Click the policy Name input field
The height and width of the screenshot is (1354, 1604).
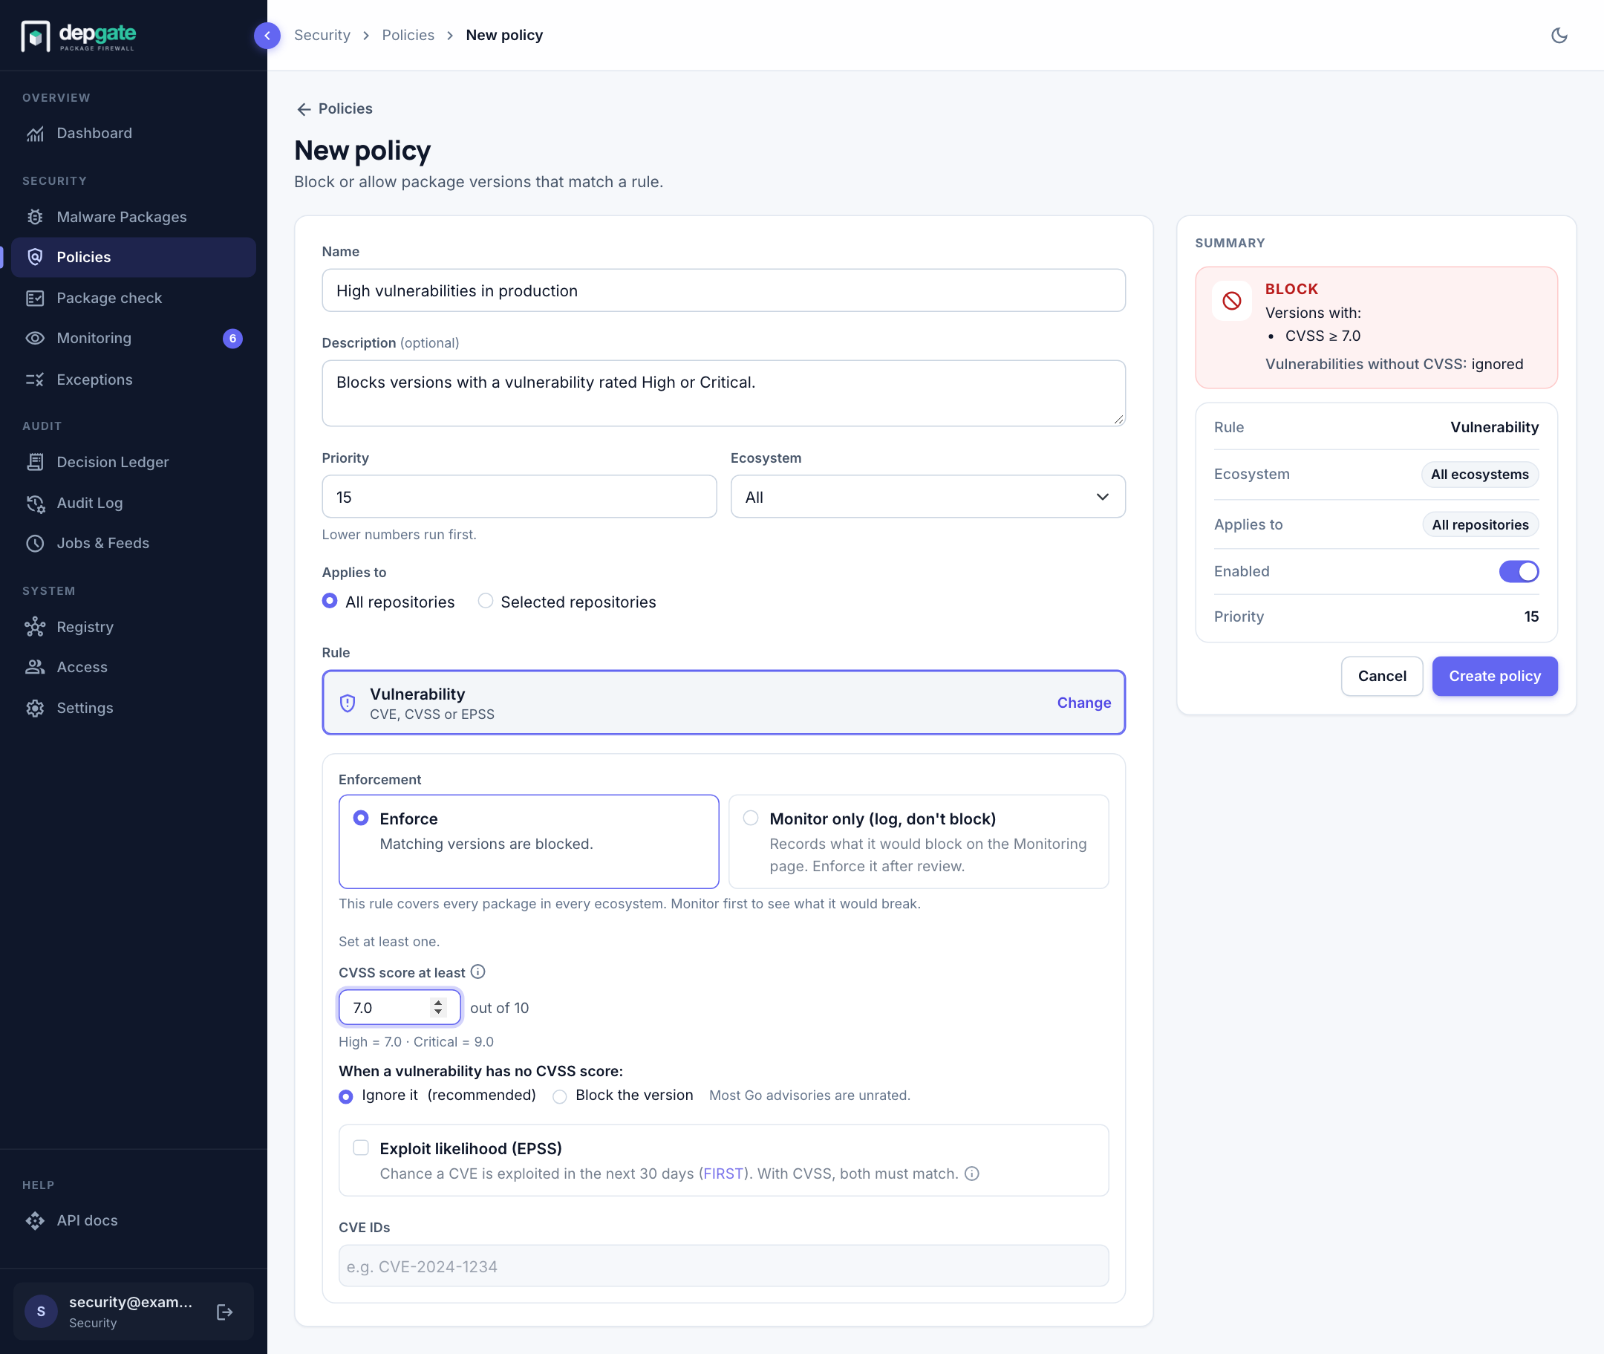[x=723, y=290]
